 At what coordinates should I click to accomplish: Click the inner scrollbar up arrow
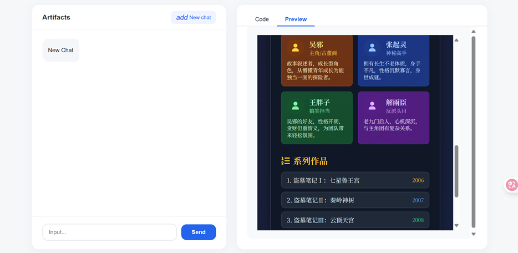tap(456, 41)
